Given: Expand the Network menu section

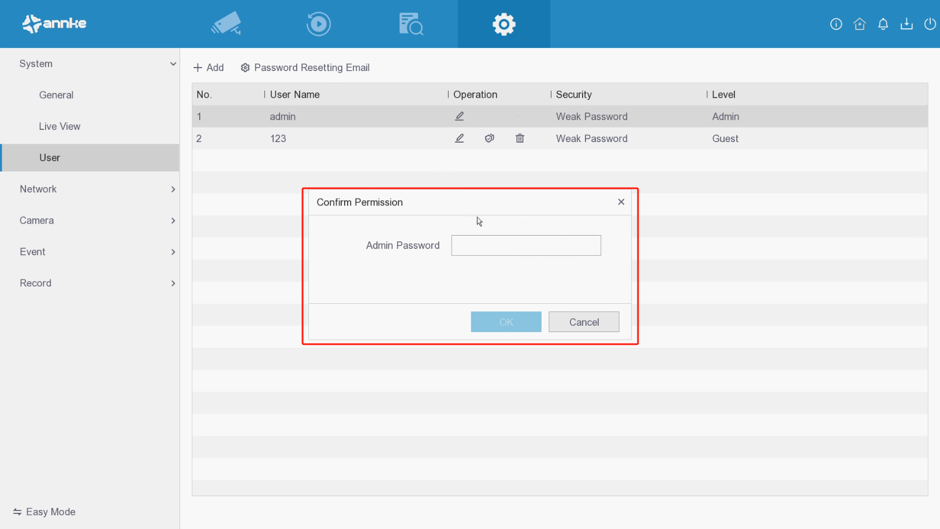Looking at the screenshot, I should click(173, 189).
